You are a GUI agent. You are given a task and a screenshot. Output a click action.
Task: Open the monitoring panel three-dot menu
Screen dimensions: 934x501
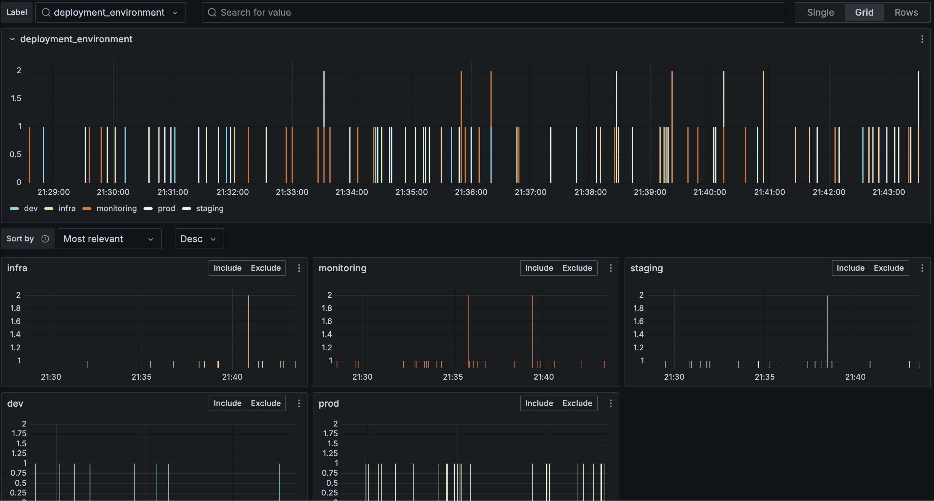coord(611,268)
